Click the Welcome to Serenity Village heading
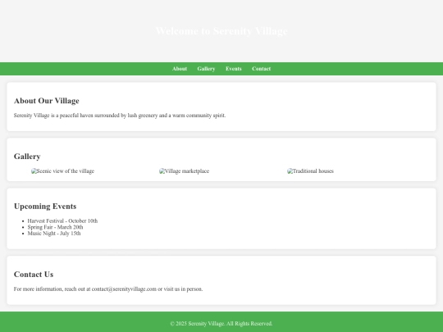The height and width of the screenshot is (332, 443). coord(221,31)
